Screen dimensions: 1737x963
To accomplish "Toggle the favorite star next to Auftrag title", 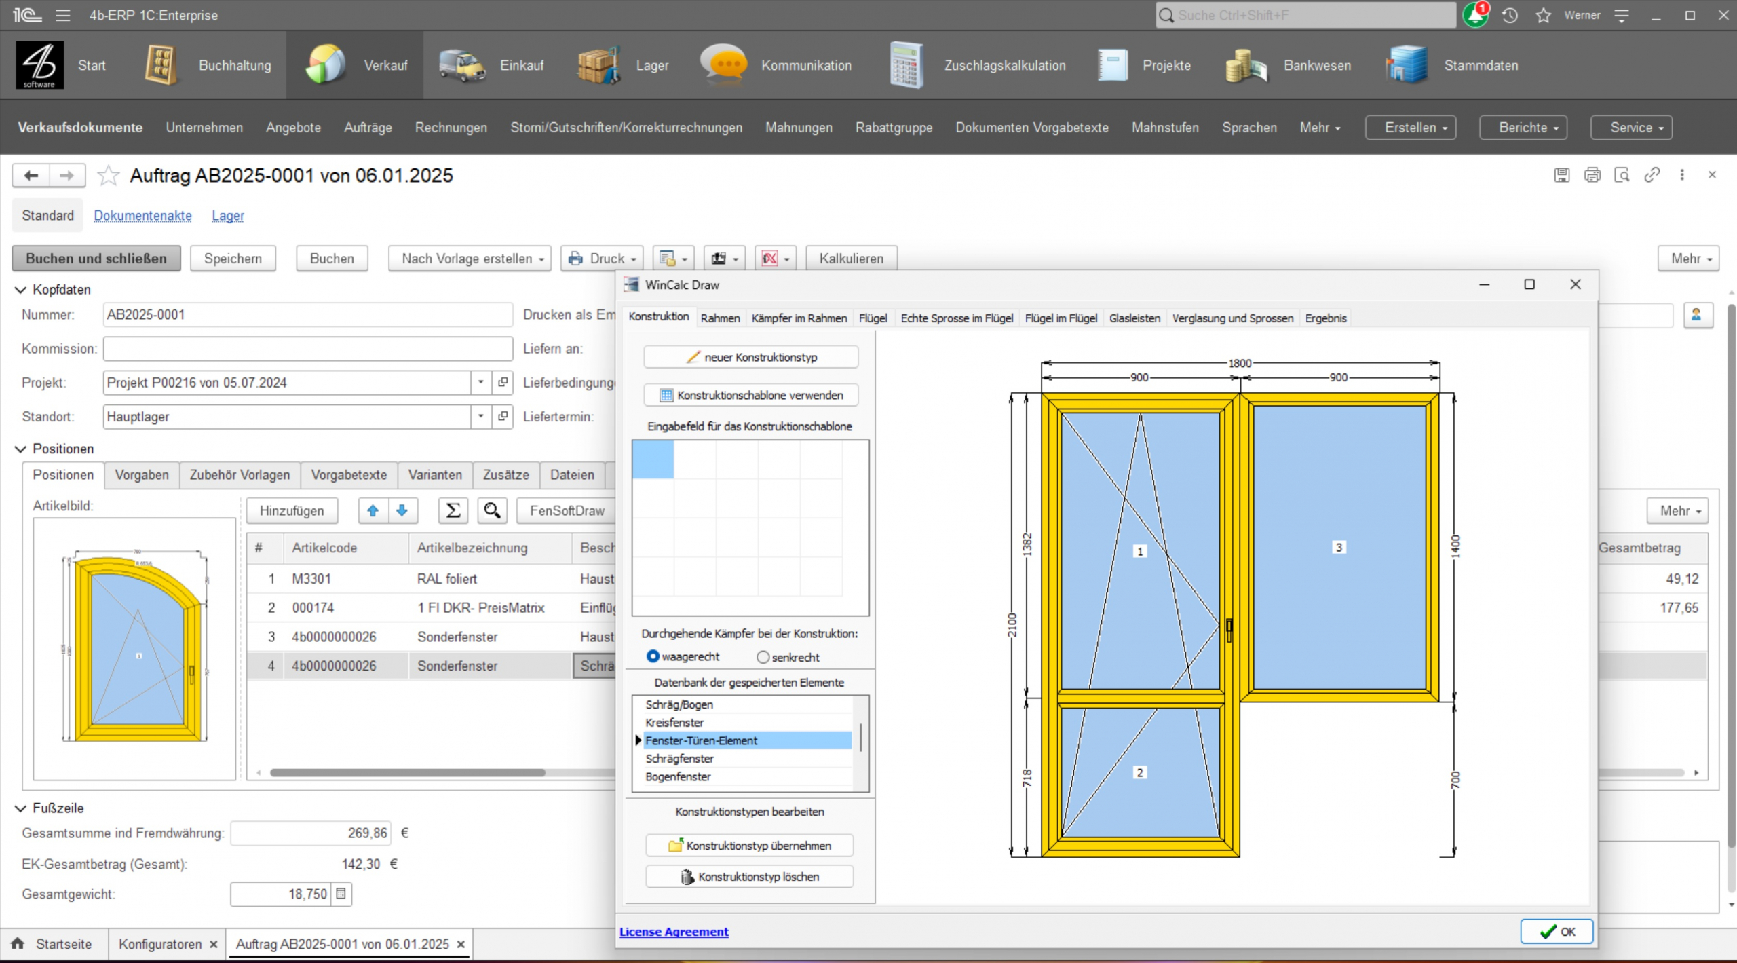I will 108,176.
